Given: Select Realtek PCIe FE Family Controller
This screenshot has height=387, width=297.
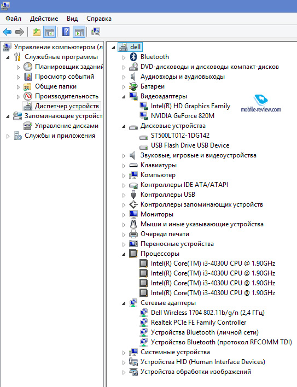Looking at the screenshot, I should 199,322.
